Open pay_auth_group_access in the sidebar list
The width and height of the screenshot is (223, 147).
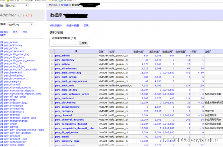(19, 61)
